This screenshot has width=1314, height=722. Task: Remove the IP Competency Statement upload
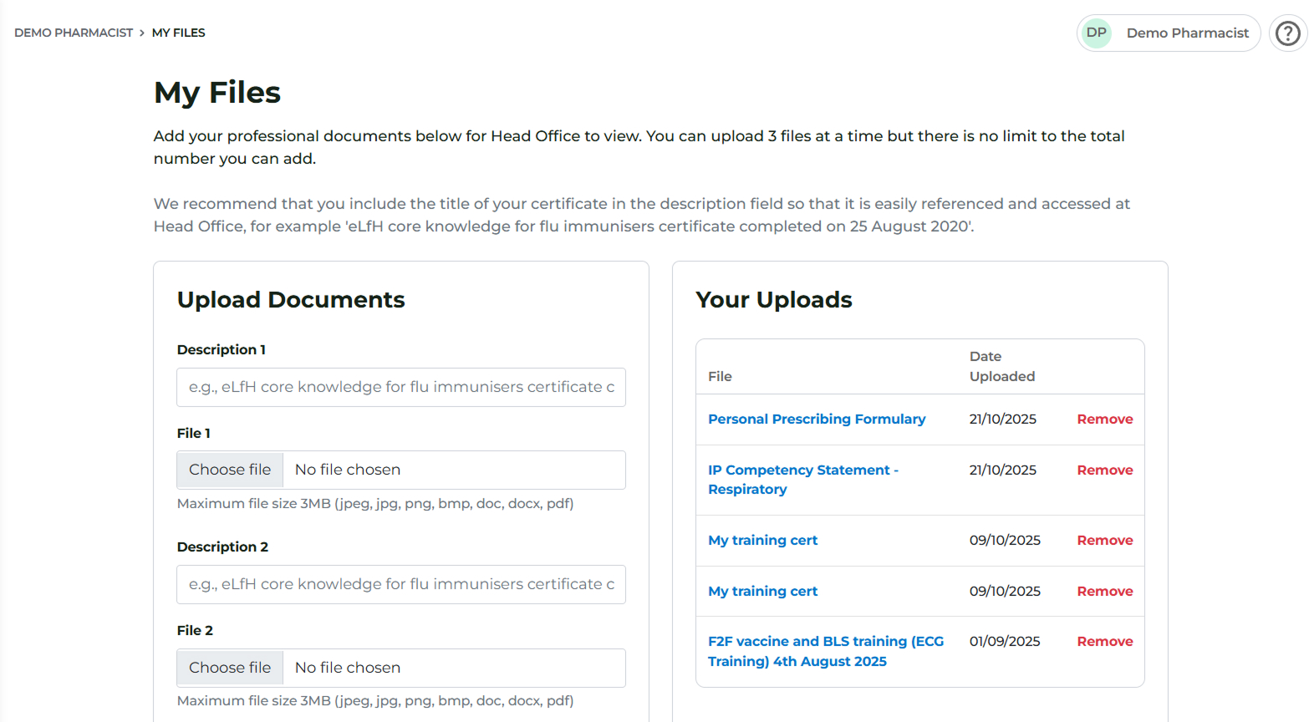point(1104,470)
